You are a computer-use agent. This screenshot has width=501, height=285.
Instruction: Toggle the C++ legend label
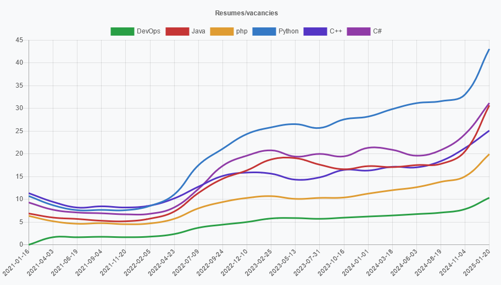coord(336,31)
